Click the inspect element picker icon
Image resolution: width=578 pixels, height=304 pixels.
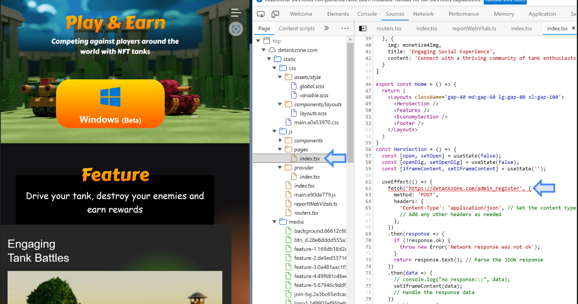(x=261, y=14)
